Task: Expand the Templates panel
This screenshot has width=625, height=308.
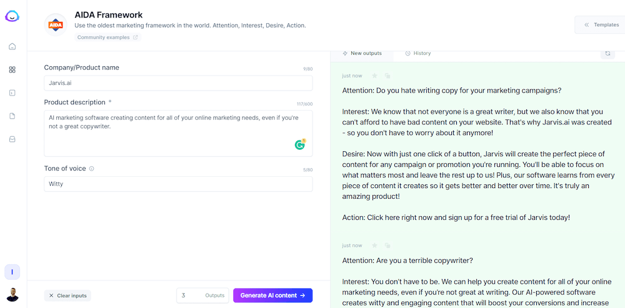Action: point(601,25)
